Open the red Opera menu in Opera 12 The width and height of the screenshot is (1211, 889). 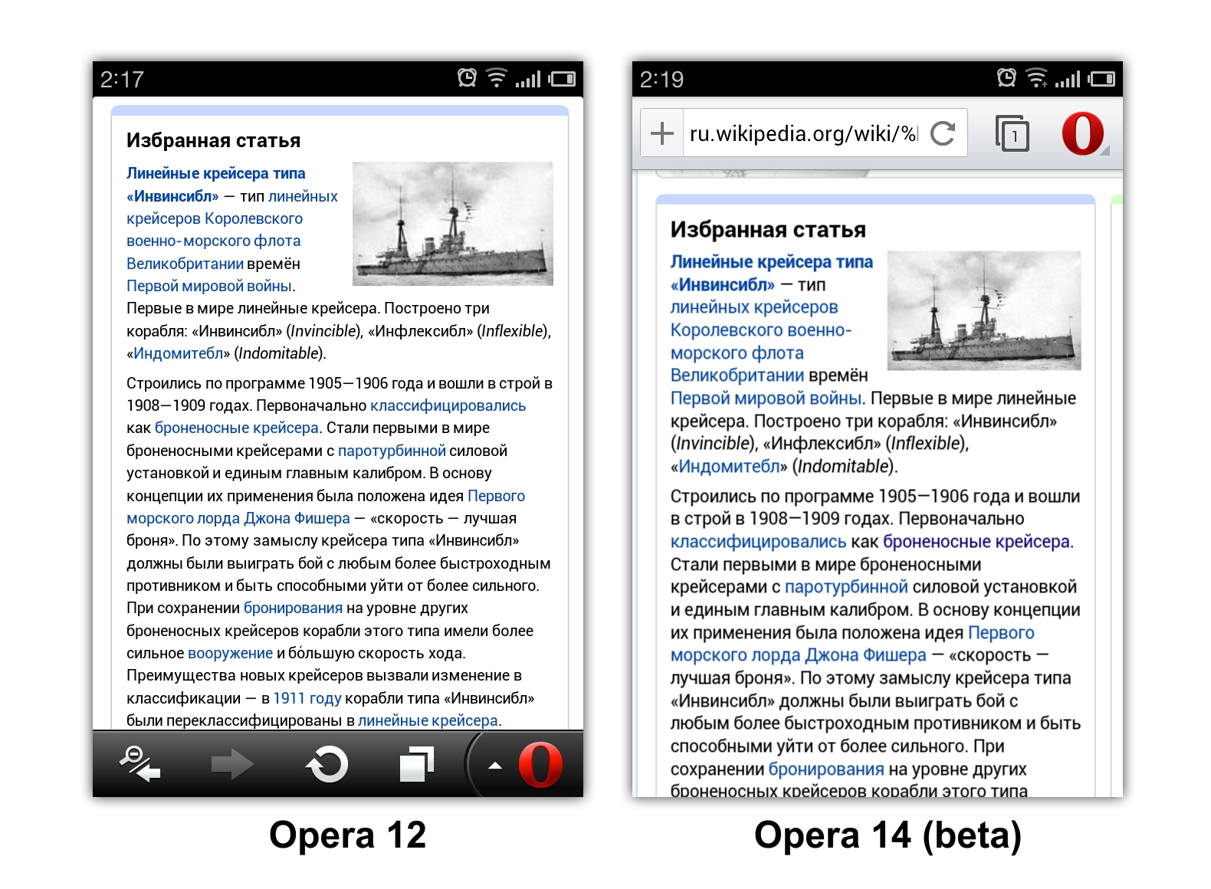click(540, 765)
